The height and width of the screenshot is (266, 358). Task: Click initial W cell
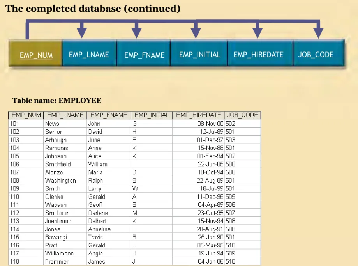[x=152, y=188]
